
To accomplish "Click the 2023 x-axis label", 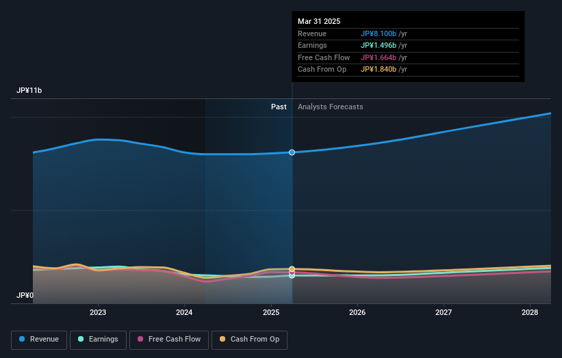I will (x=97, y=313).
